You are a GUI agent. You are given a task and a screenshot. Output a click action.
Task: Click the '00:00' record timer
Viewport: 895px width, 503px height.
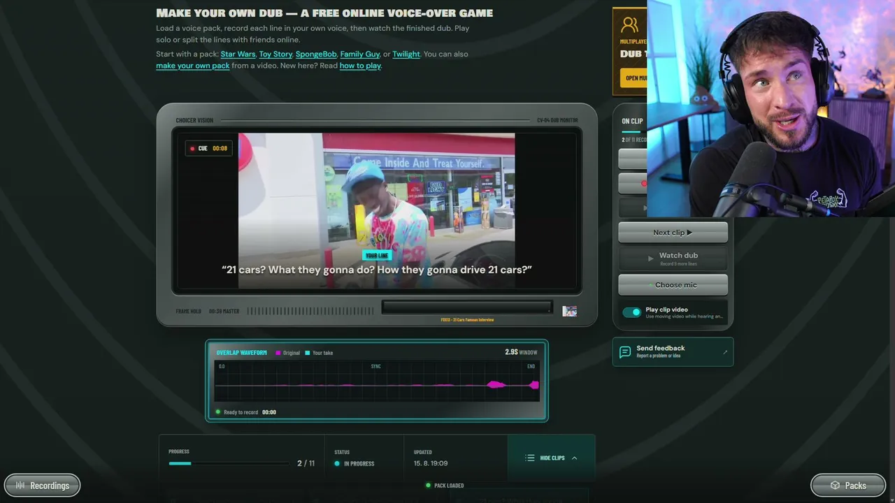pyautogui.click(x=269, y=412)
